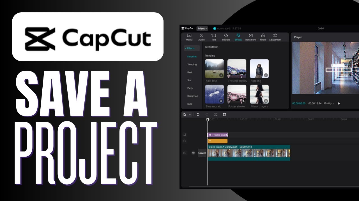Click the Auto saved checkmark icon
The width and height of the screenshot is (359, 201).
coord(215,28)
